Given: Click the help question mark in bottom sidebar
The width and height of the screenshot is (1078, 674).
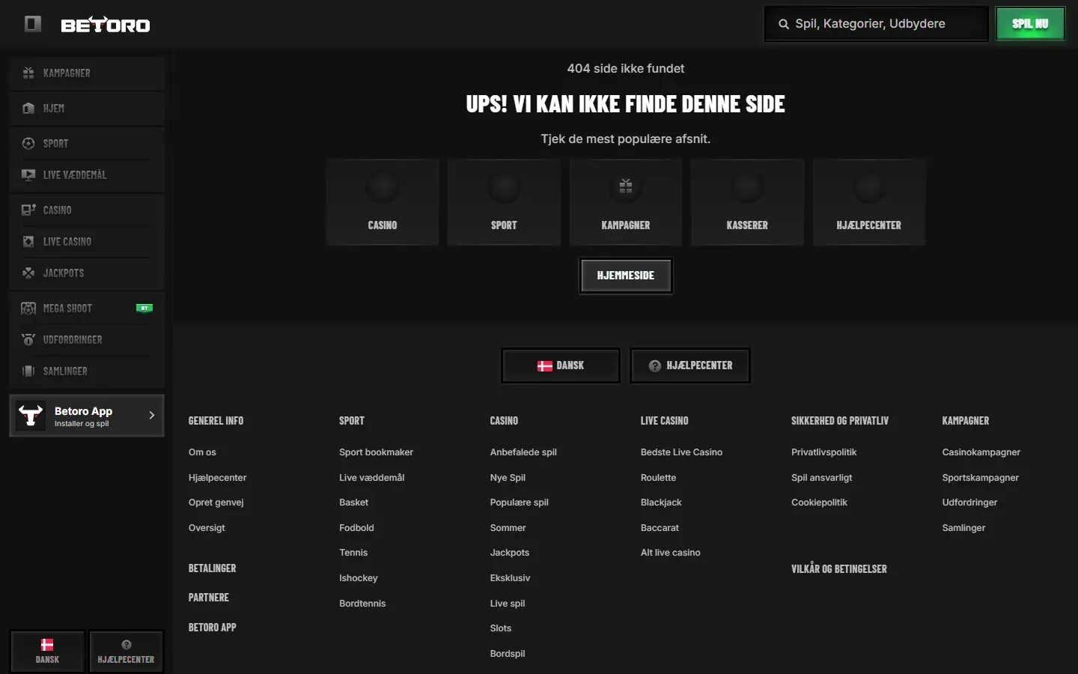Looking at the screenshot, I should [x=126, y=645].
